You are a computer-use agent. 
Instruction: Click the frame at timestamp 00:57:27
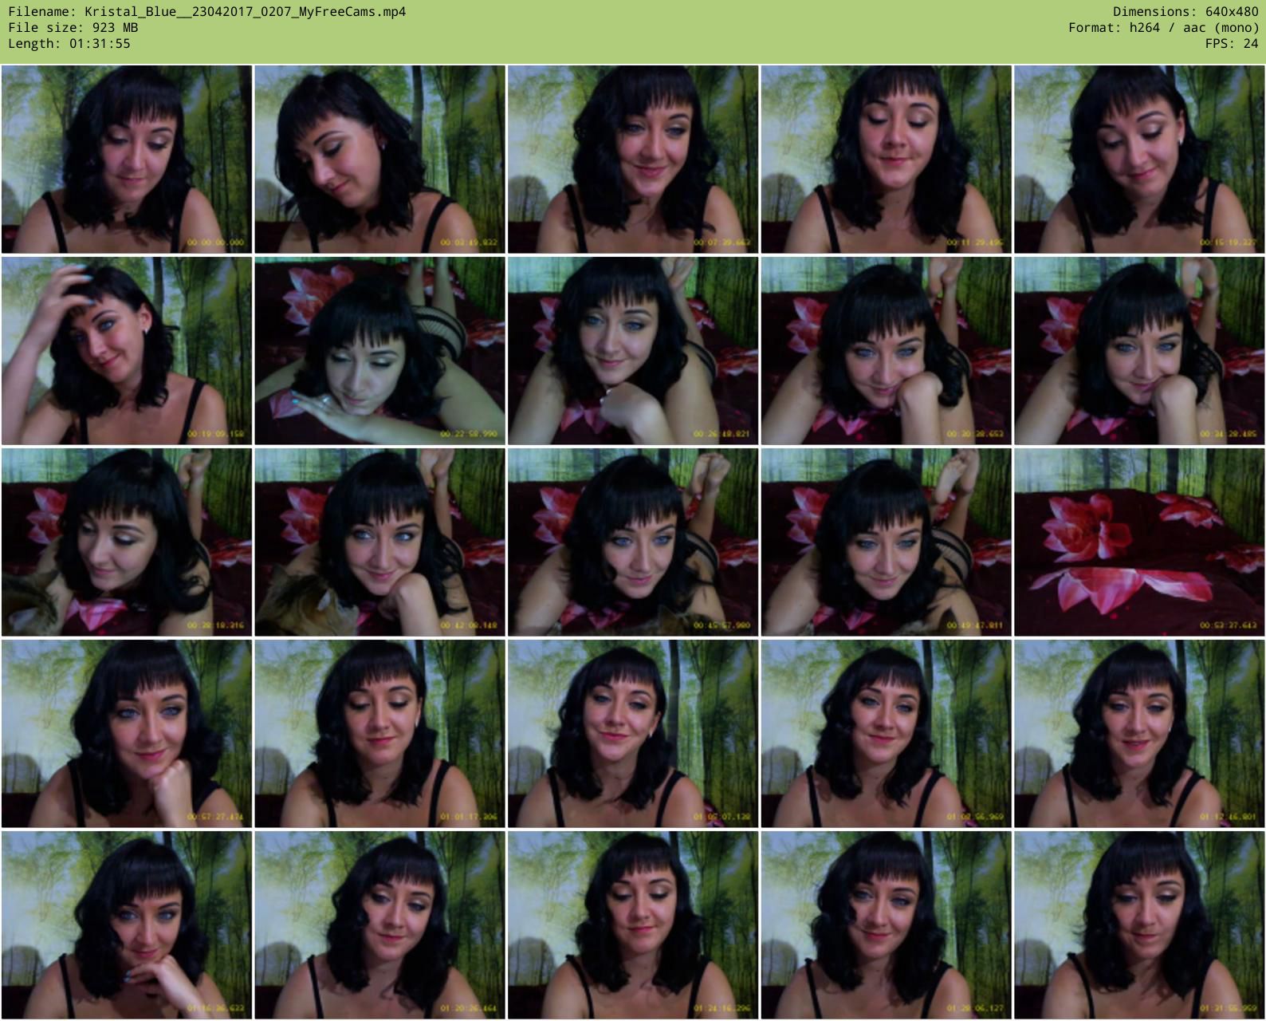[x=127, y=734]
